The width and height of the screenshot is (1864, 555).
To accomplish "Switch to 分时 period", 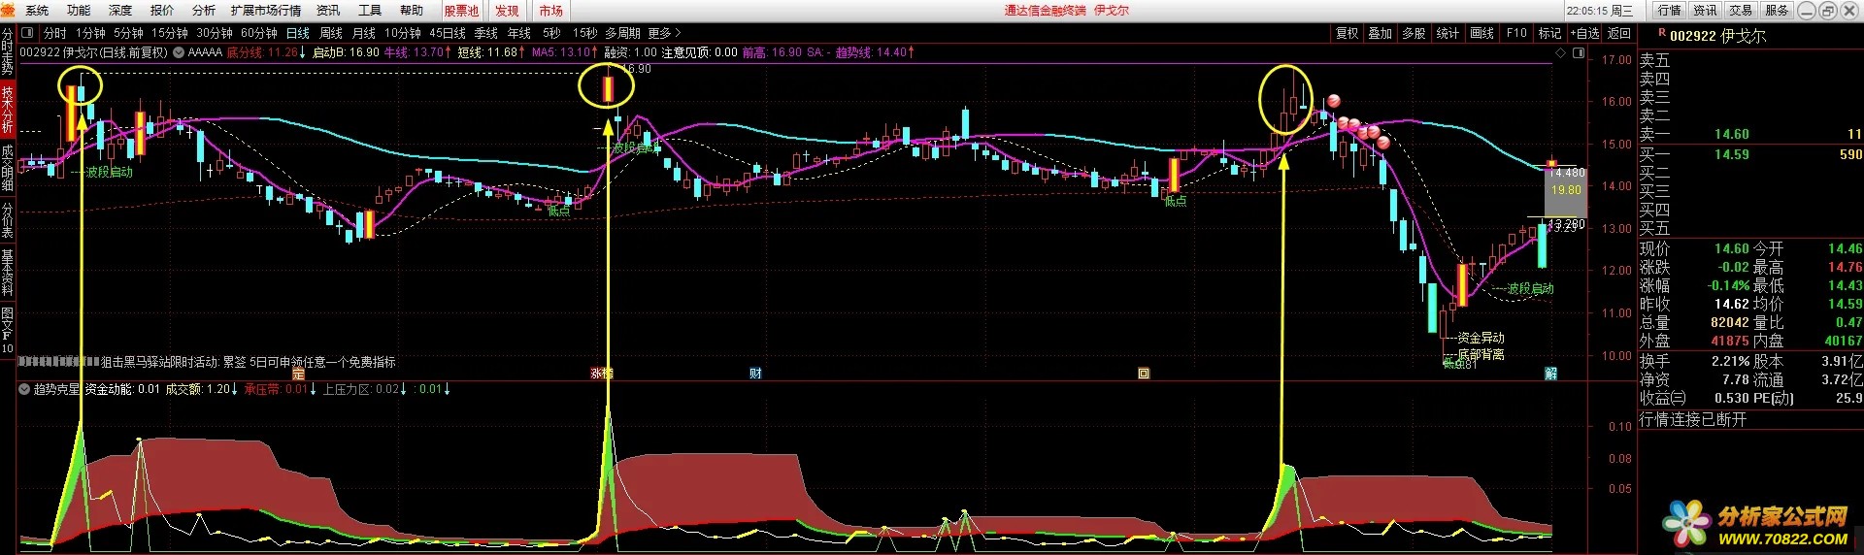I will [x=55, y=33].
